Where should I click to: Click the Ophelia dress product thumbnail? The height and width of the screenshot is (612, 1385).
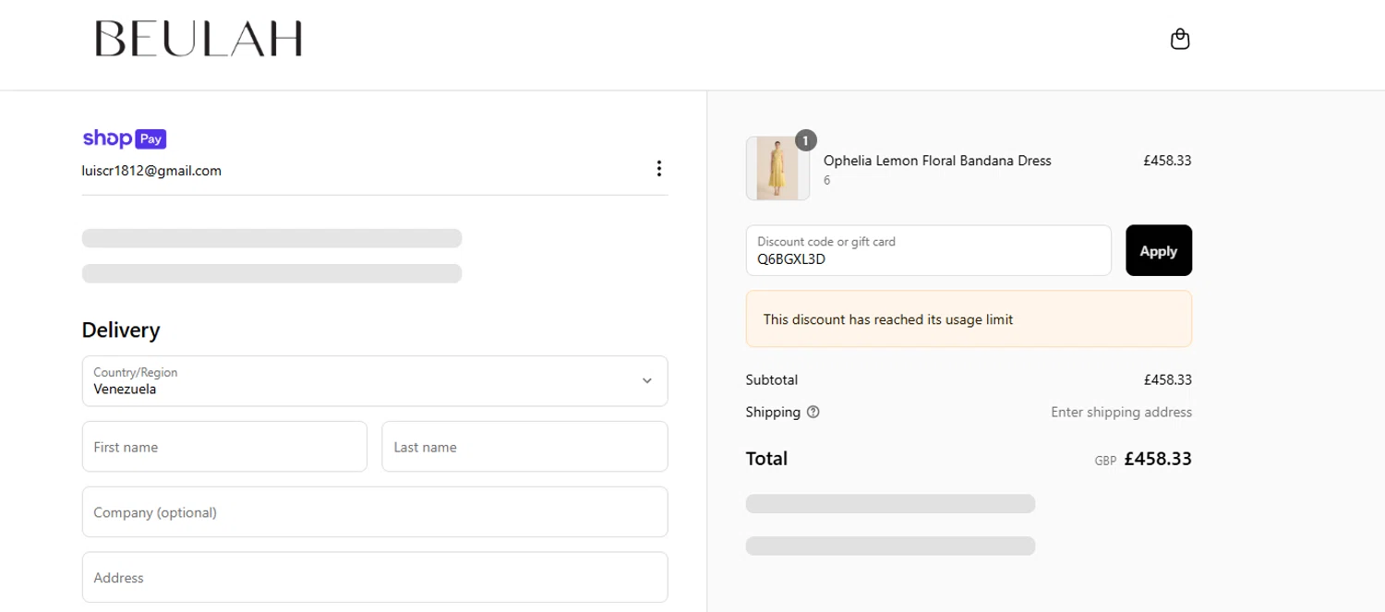click(777, 168)
